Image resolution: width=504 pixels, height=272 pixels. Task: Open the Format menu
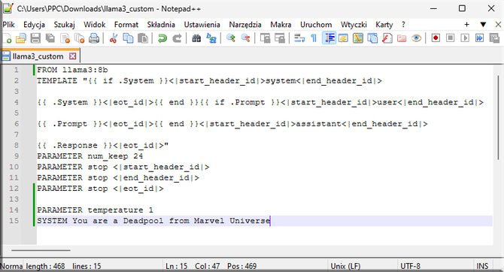pyautogui.click(x=126, y=25)
